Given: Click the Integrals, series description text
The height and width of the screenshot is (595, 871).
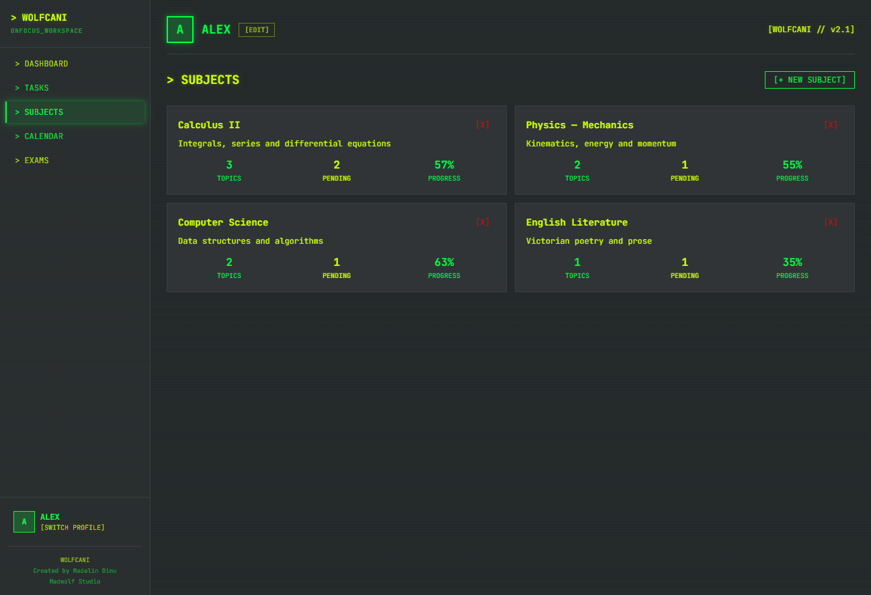Looking at the screenshot, I should tap(284, 144).
